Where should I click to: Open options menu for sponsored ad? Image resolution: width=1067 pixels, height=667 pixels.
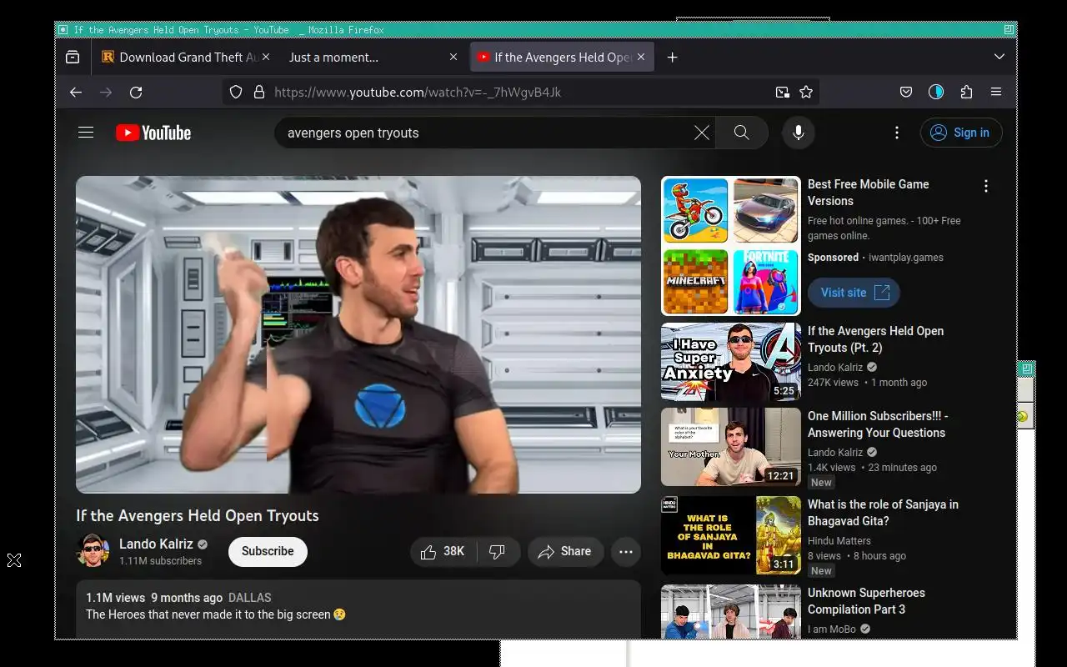986,187
